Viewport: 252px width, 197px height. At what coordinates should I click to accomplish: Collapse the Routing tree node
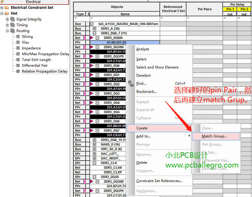click(8, 31)
